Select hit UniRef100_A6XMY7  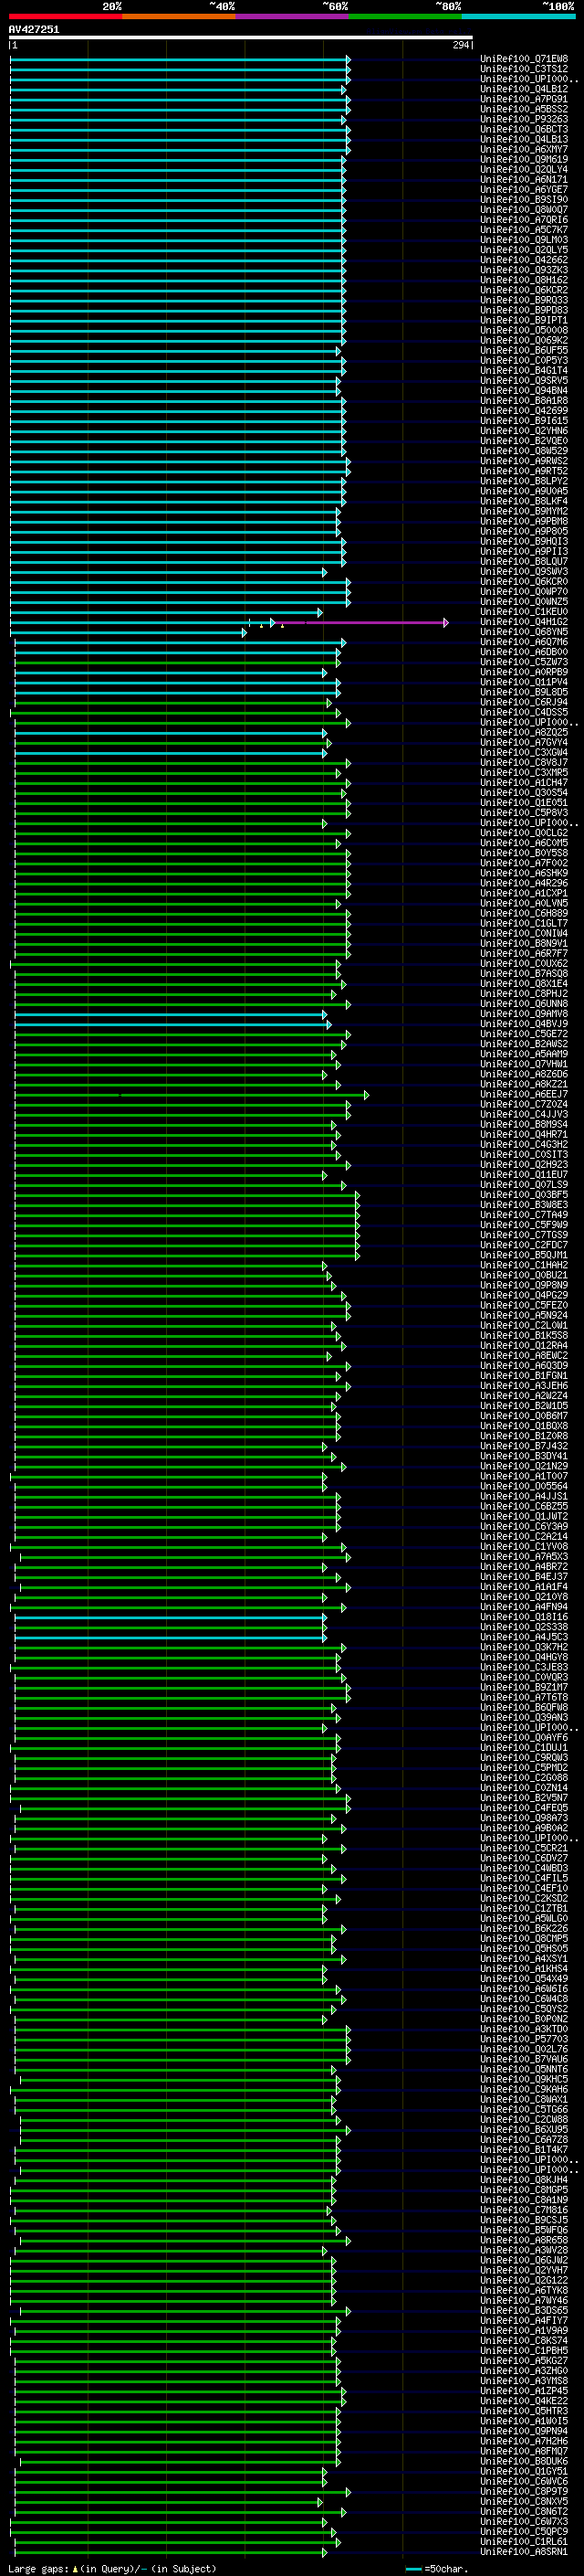pos(524,149)
